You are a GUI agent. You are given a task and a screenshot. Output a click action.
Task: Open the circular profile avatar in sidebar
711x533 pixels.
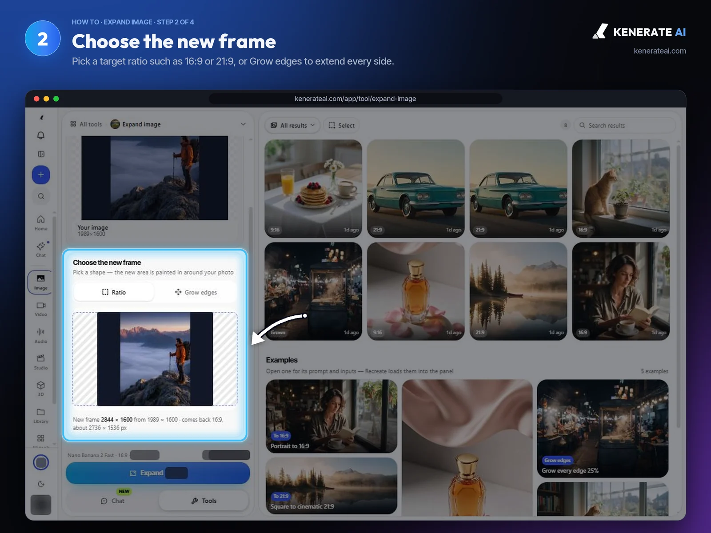click(x=41, y=462)
